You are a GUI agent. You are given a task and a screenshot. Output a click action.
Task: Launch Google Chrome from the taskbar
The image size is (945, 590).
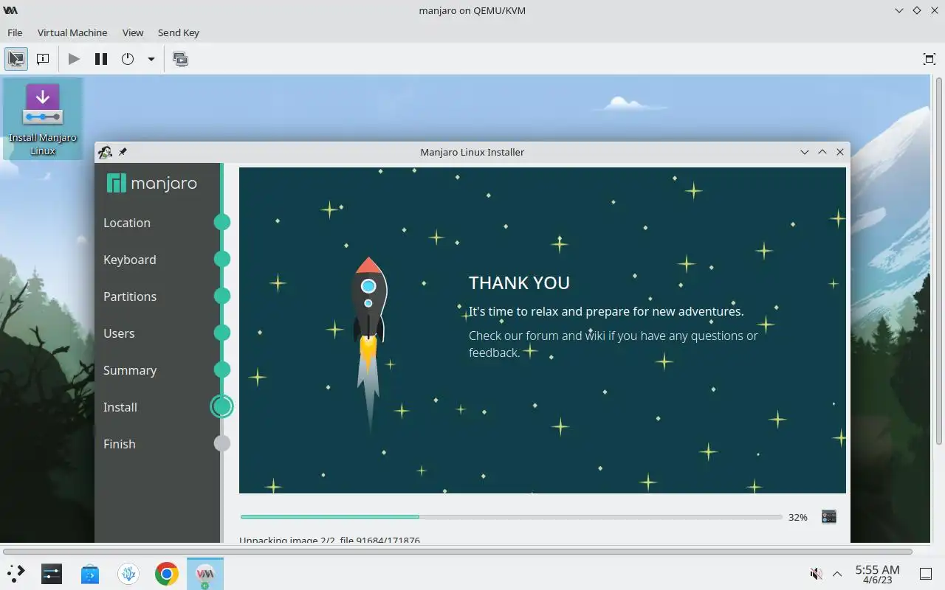(x=167, y=574)
